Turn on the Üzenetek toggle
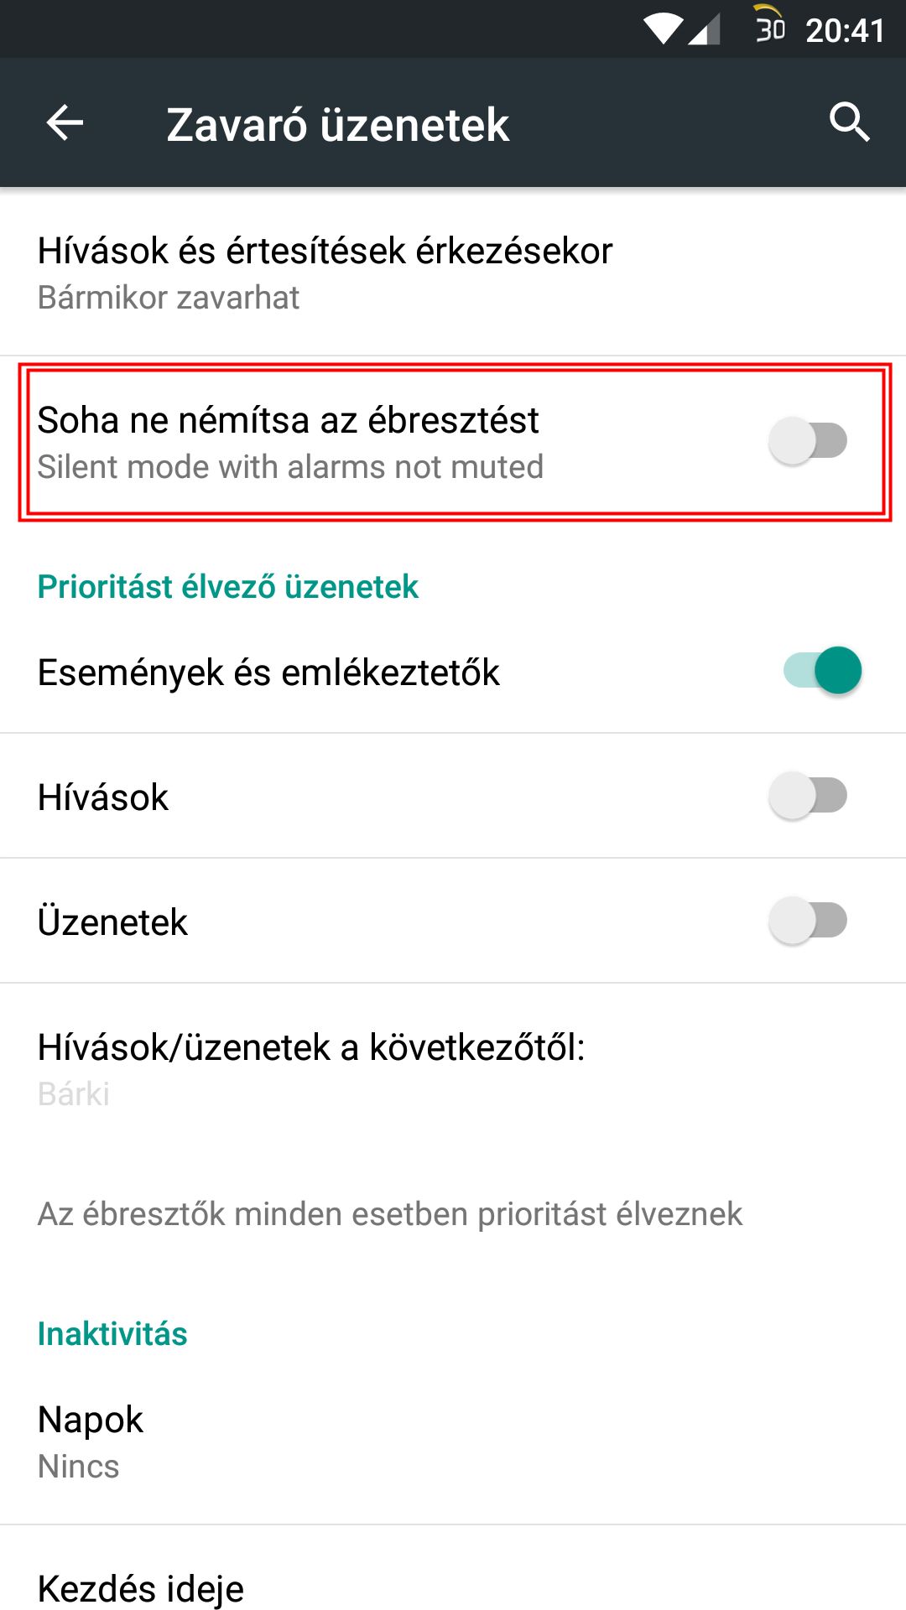Image resolution: width=906 pixels, height=1610 pixels. [x=808, y=921]
